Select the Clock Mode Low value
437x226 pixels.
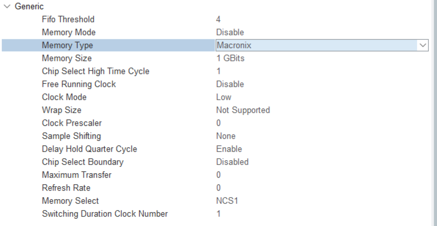[224, 97]
